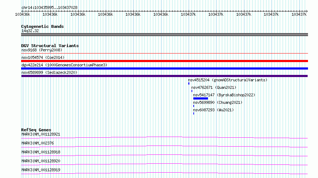The width and height of the screenshot is (318, 178).
Task: Open variant nsv4762671 (Quan2021) label
Action: pyautogui.click(x=214, y=87)
